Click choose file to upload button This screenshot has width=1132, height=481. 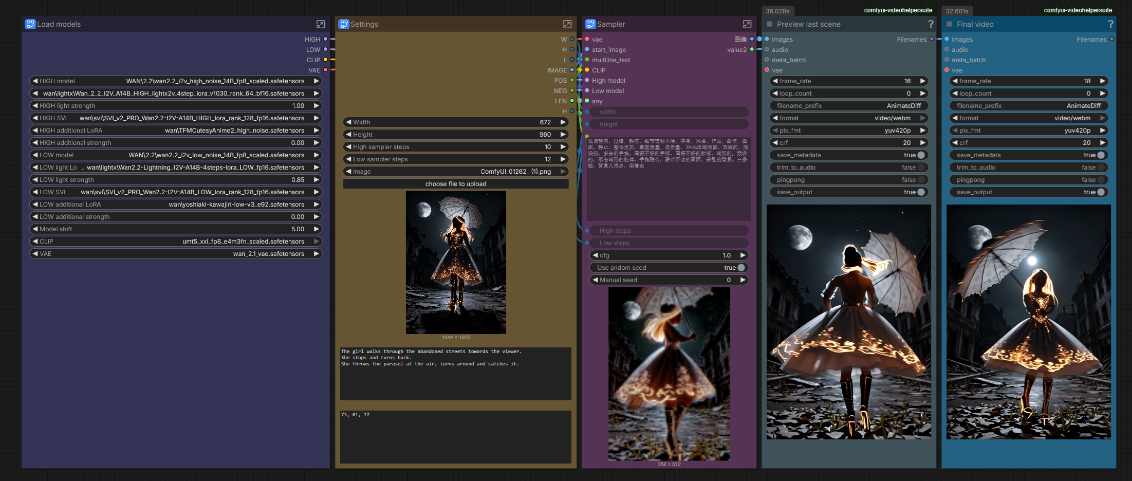[x=456, y=184]
